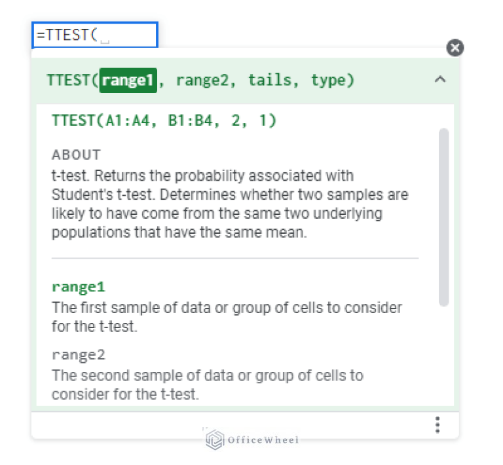The width and height of the screenshot is (503, 465).
Task: Open the three-dot more options menu
Action: click(438, 424)
